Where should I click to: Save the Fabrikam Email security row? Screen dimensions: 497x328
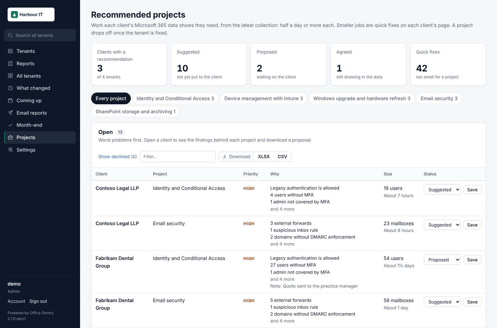472,302
